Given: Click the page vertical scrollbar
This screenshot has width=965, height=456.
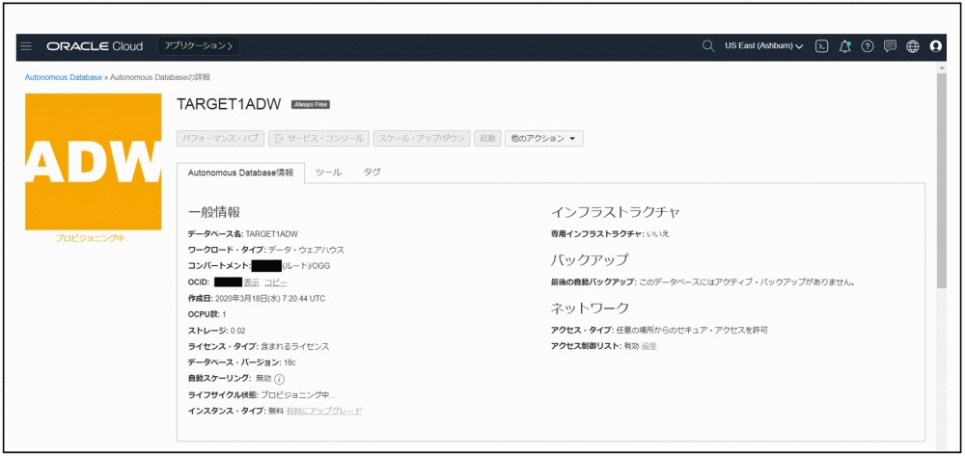Looking at the screenshot, I should [x=942, y=180].
